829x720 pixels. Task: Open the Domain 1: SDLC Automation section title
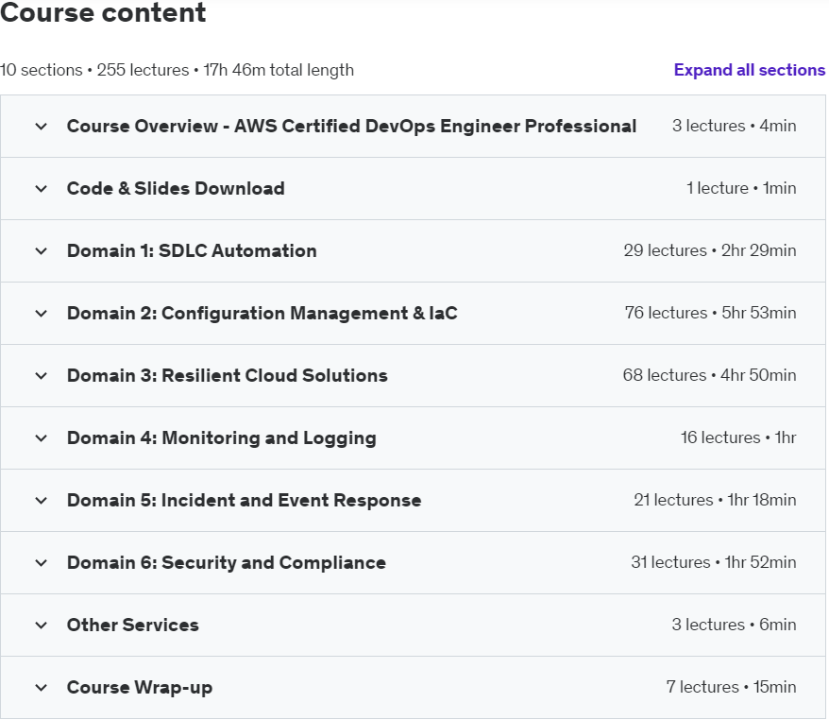pyautogui.click(x=192, y=251)
